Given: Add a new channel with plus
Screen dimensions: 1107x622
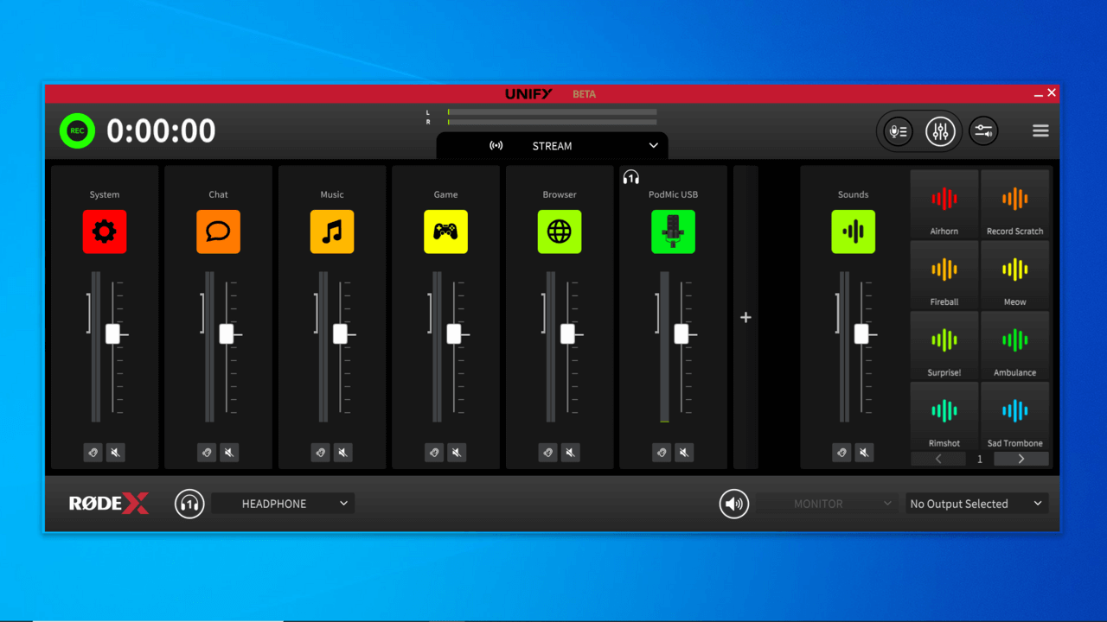Looking at the screenshot, I should coord(745,318).
